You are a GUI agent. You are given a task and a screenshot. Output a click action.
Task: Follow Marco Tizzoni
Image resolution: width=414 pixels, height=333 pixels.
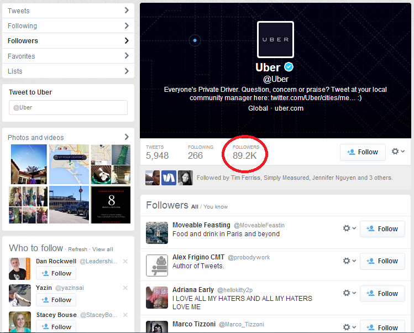[x=382, y=327]
